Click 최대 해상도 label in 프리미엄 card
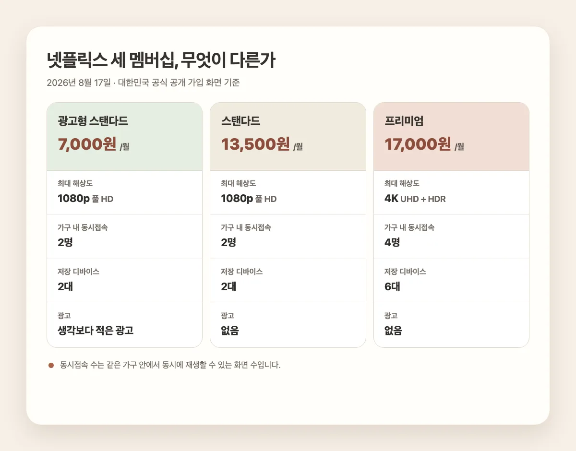The height and width of the screenshot is (451, 576). [x=402, y=183]
